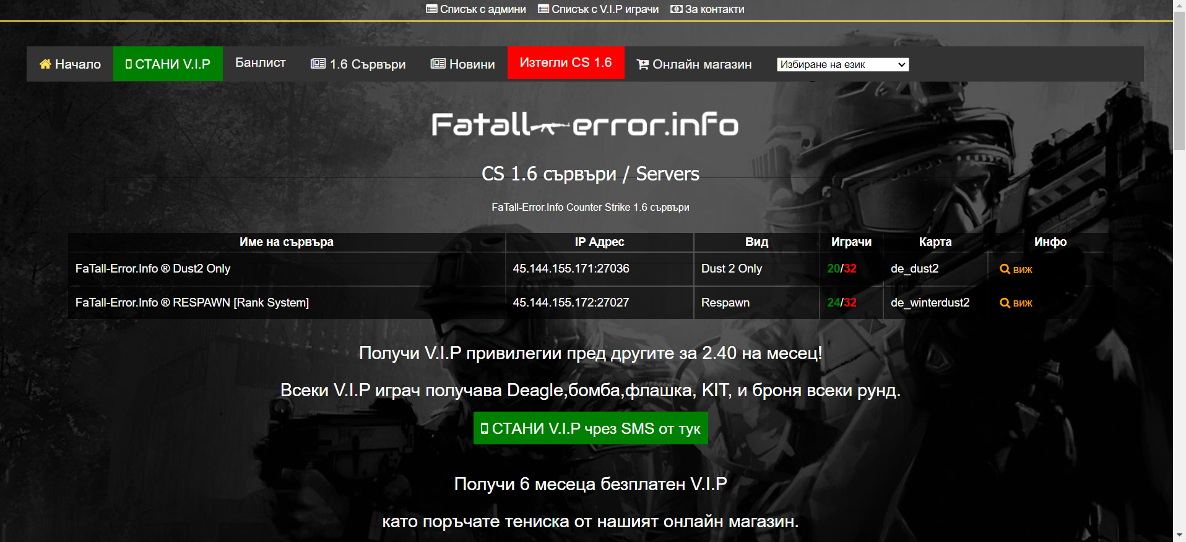Click the list icon beside Списък с админи
Screen dimensions: 1186x542
432,9
